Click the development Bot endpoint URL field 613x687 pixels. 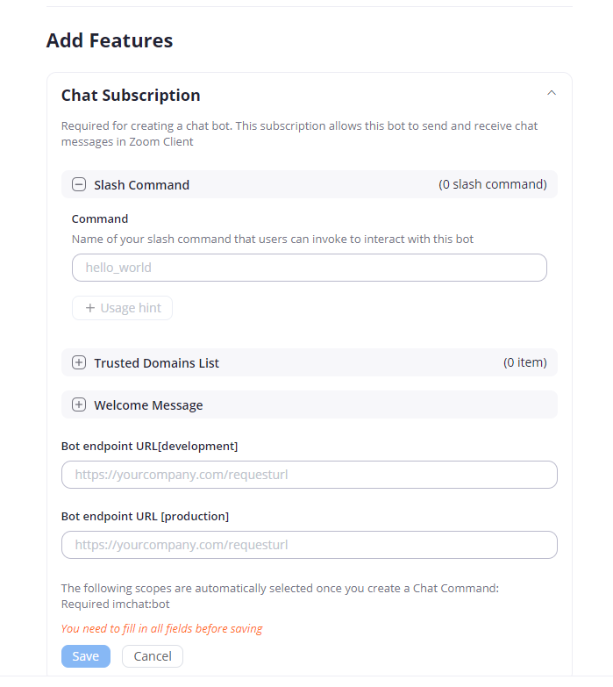point(309,475)
